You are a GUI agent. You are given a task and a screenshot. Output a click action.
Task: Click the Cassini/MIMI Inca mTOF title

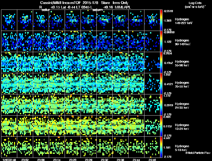coord(60,3)
